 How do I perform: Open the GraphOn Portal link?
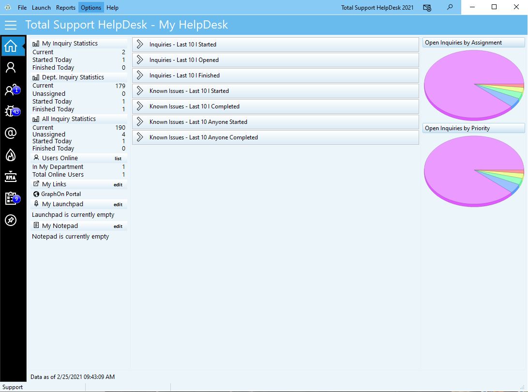coord(61,194)
